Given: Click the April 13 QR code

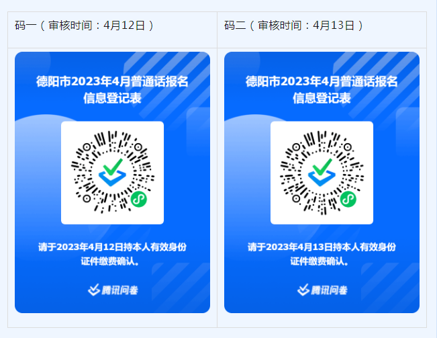Looking at the screenshot, I should click(322, 173).
